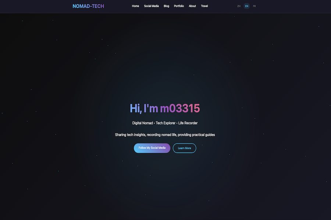331x220 pixels.
Task: Click the "providing practical guides" phrase
Action: (196, 135)
